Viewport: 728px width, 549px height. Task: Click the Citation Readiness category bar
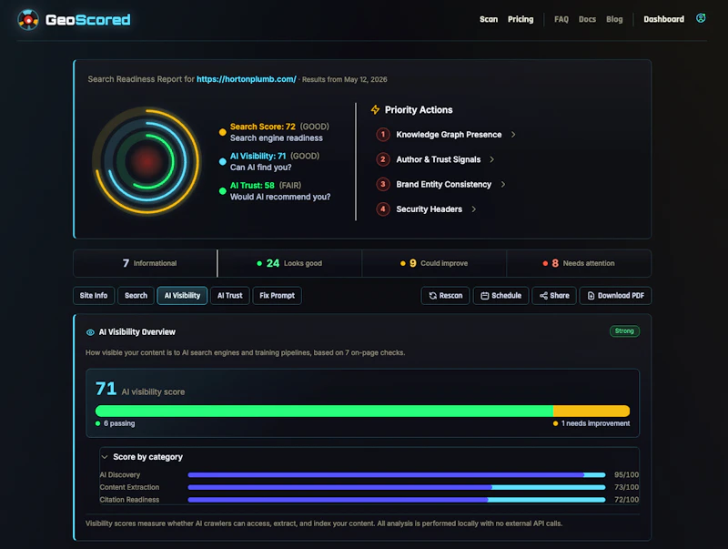tap(397, 500)
